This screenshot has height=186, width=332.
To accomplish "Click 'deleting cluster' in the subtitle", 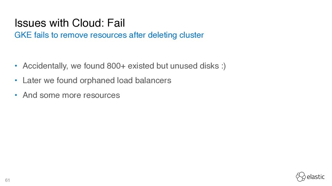I will pos(176,35).
